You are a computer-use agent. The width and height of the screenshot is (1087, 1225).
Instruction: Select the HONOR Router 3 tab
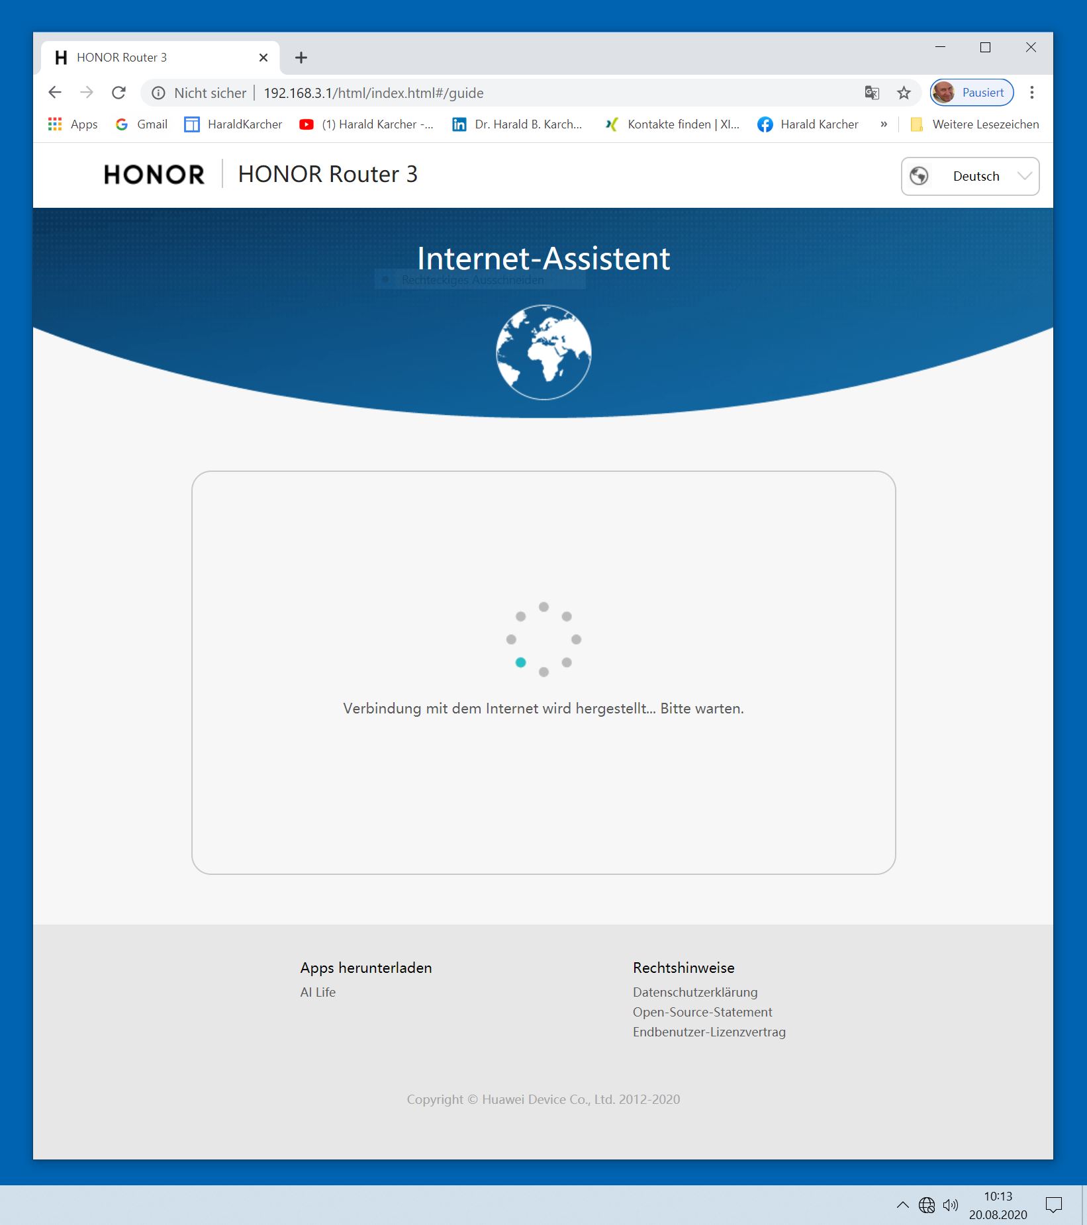pyautogui.click(x=160, y=58)
